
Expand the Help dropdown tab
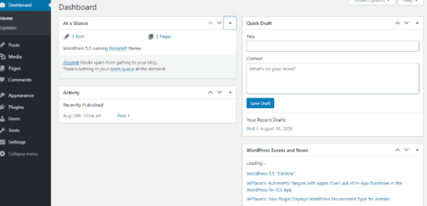pos(411,2)
